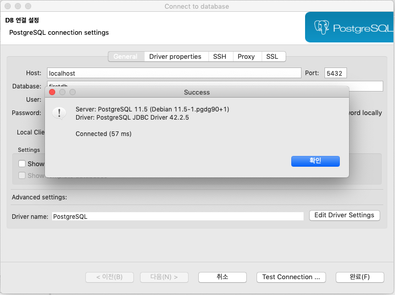The width and height of the screenshot is (395, 295).
Task: Close the Success dialog with red button
Action: click(x=52, y=92)
